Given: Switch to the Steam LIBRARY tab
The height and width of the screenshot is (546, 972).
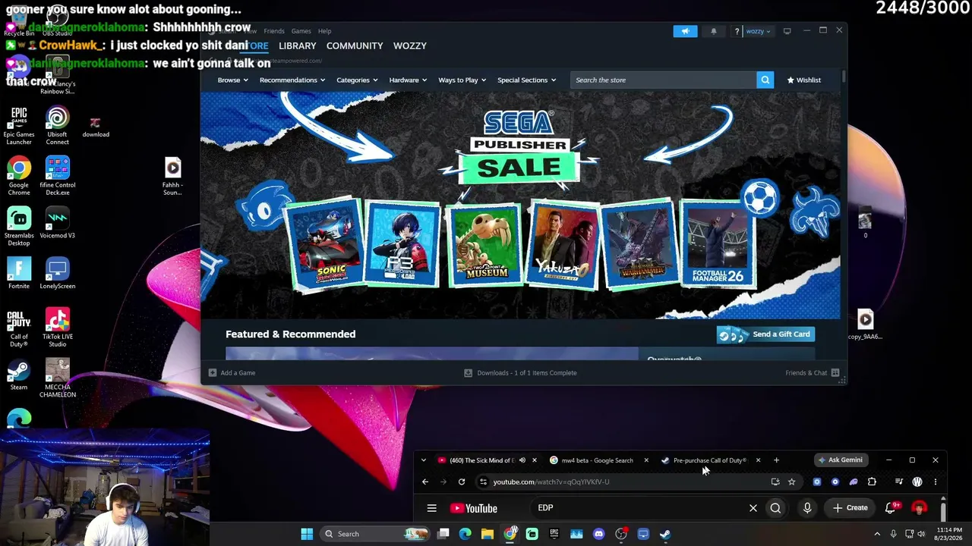Looking at the screenshot, I should point(297,45).
